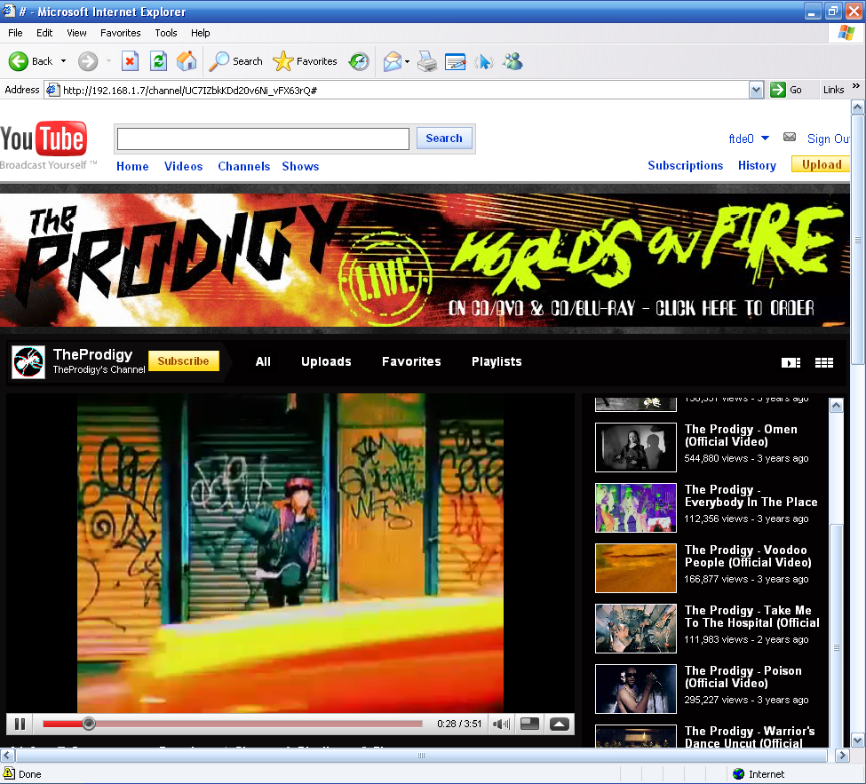Stop page loading with the red X icon
This screenshot has height=784, width=866.
point(130,61)
